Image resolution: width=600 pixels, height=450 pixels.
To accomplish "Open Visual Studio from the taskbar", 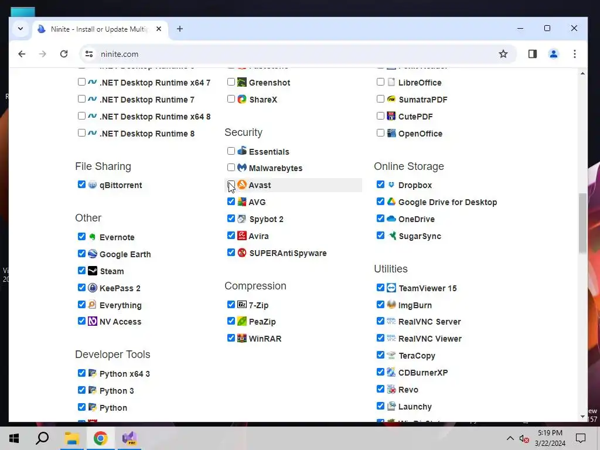I will pyautogui.click(x=129, y=438).
